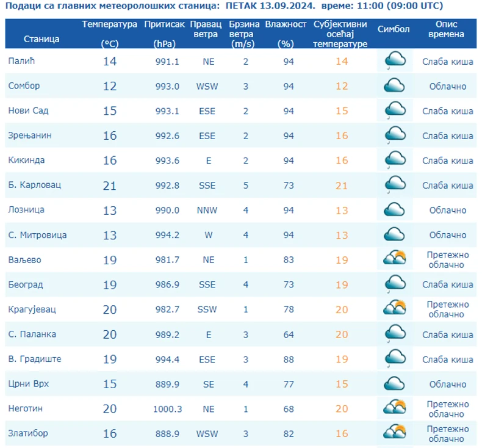The width and height of the screenshot is (482, 448).
Task: Click the С. Митровица station name
Action: tap(37, 235)
